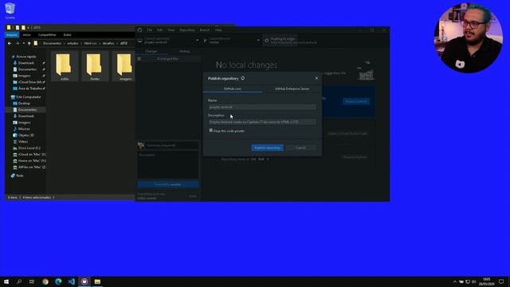
Task: Click the repository Description input field
Action: tap(262, 122)
